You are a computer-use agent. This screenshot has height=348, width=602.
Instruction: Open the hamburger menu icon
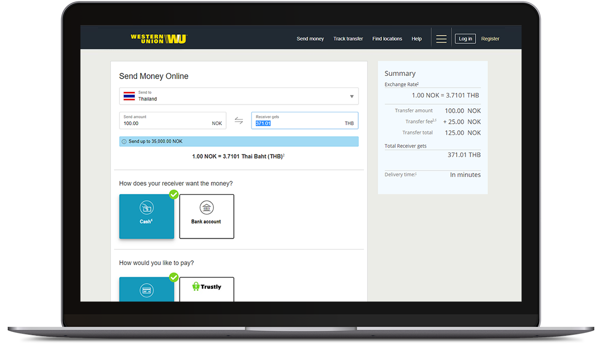click(x=441, y=39)
